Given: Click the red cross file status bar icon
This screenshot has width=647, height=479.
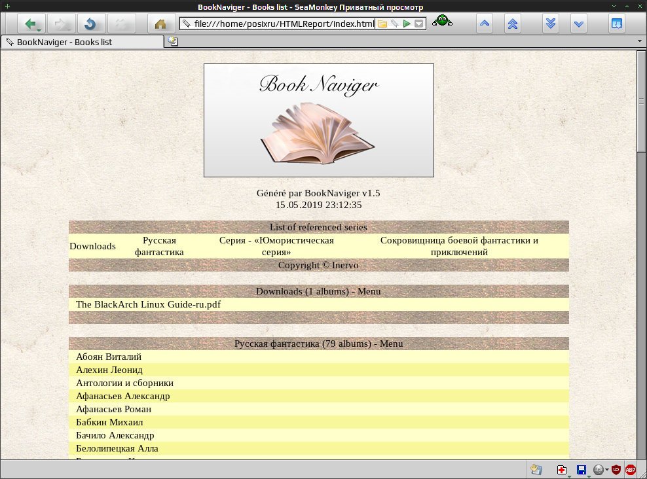Looking at the screenshot, I should pos(561,470).
